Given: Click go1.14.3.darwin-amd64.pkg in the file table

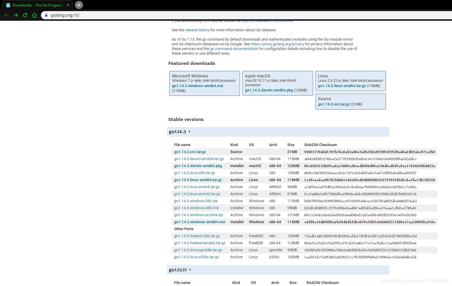Looking at the screenshot, I should [x=198, y=166].
